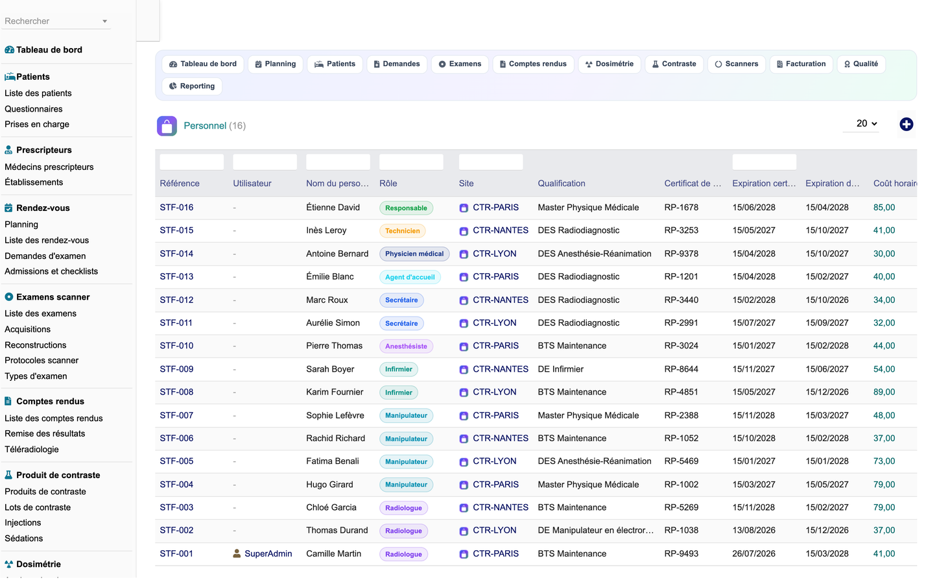
Task: Click the Dosimétrie radiation icon in top navigation
Action: tap(589, 64)
